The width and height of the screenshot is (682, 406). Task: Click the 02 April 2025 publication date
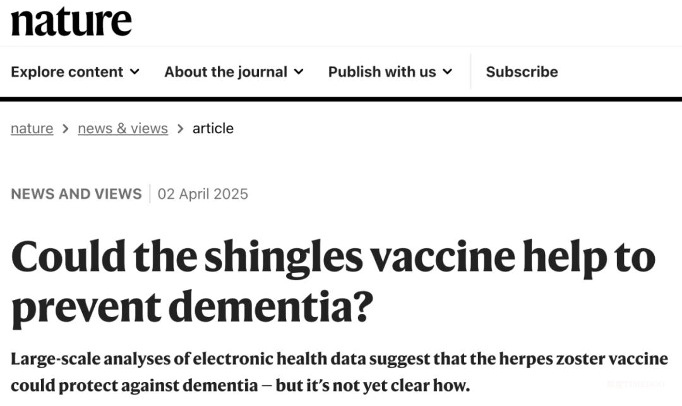pos(203,194)
